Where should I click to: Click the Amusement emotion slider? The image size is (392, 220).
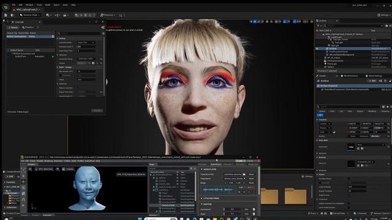(233, 209)
